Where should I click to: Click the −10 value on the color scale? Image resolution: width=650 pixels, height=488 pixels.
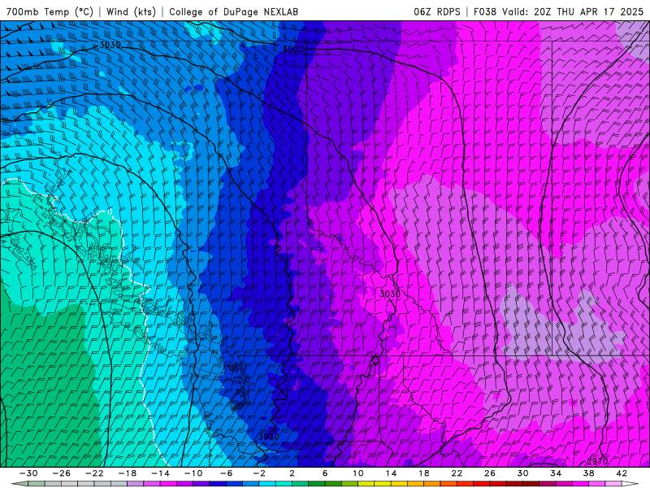click(x=193, y=473)
